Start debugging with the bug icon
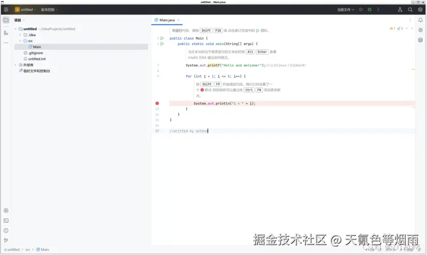 tap(369, 10)
